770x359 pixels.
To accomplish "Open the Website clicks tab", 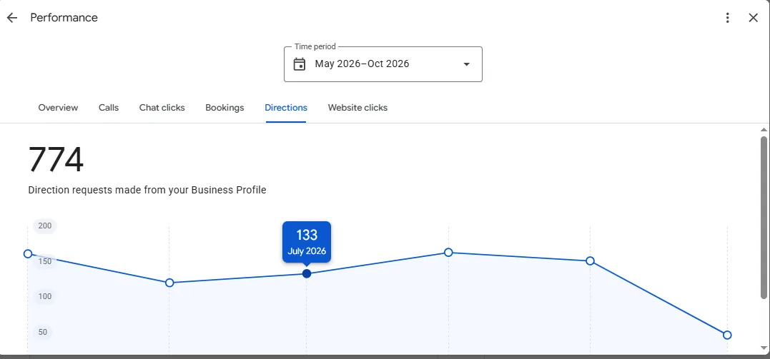I will 357,107.
